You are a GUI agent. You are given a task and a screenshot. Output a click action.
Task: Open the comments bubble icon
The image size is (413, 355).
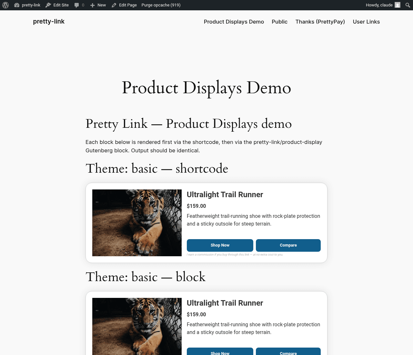pos(76,5)
